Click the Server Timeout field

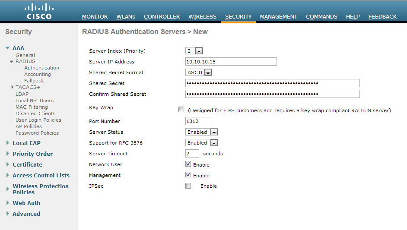(192, 154)
